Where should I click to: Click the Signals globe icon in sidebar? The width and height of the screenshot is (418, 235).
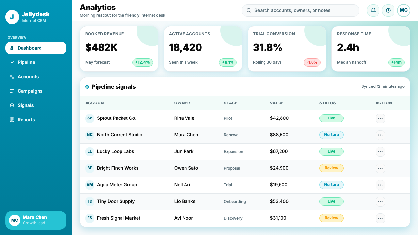point(12,105)
